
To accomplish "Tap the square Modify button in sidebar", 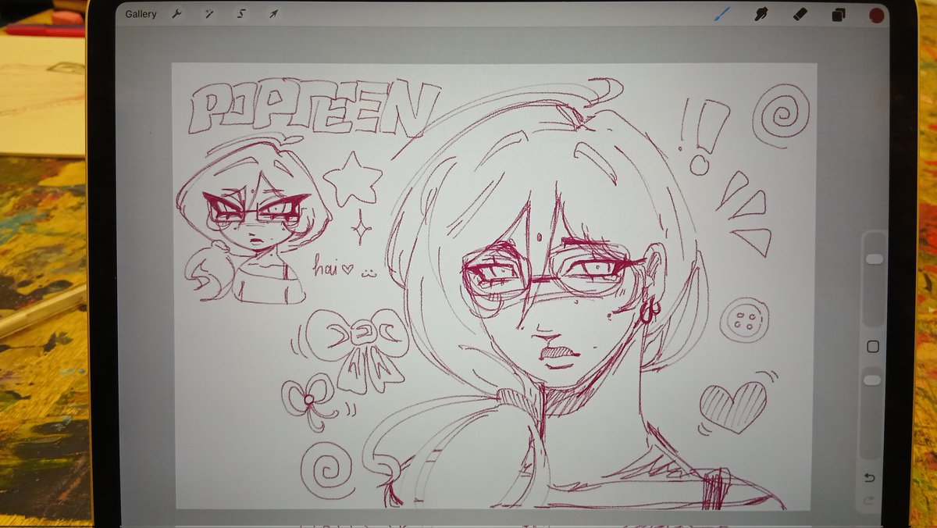I will (873, 347).
